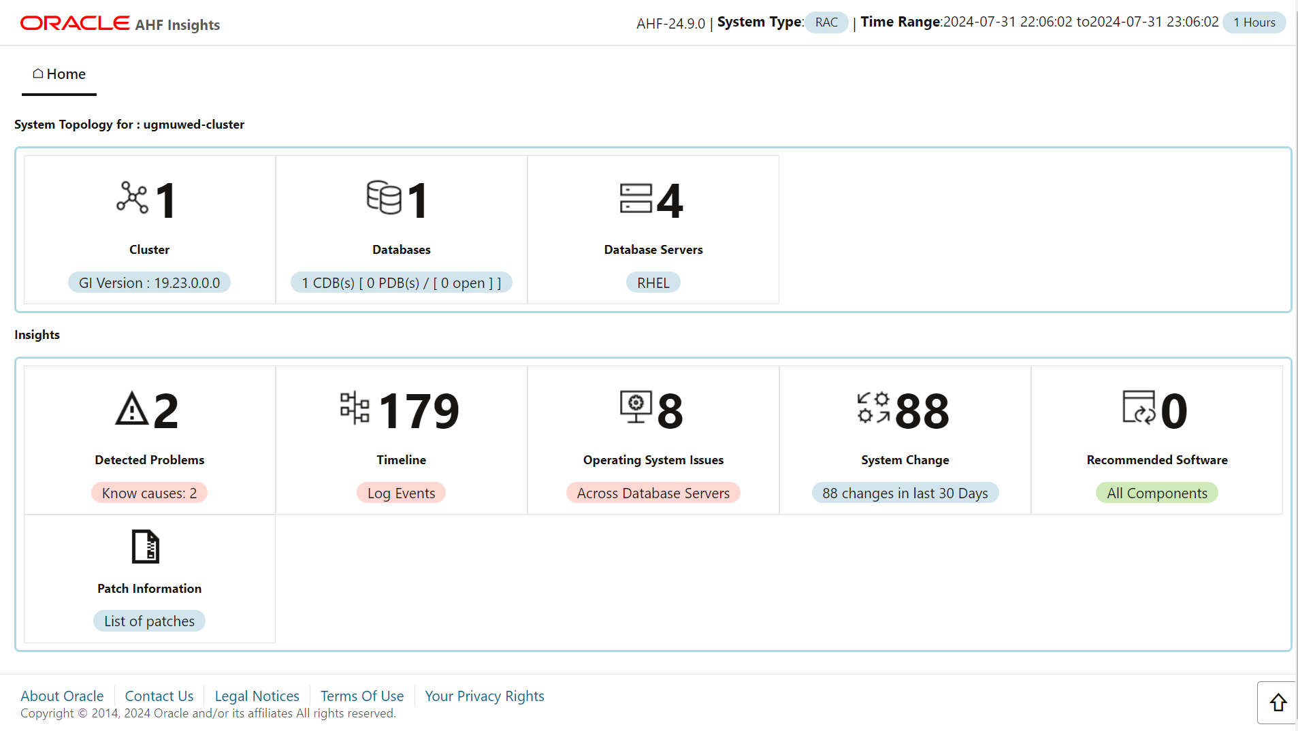Click the Database Servers card label
The image size is (1298, 731).
(x=653, y=249)
